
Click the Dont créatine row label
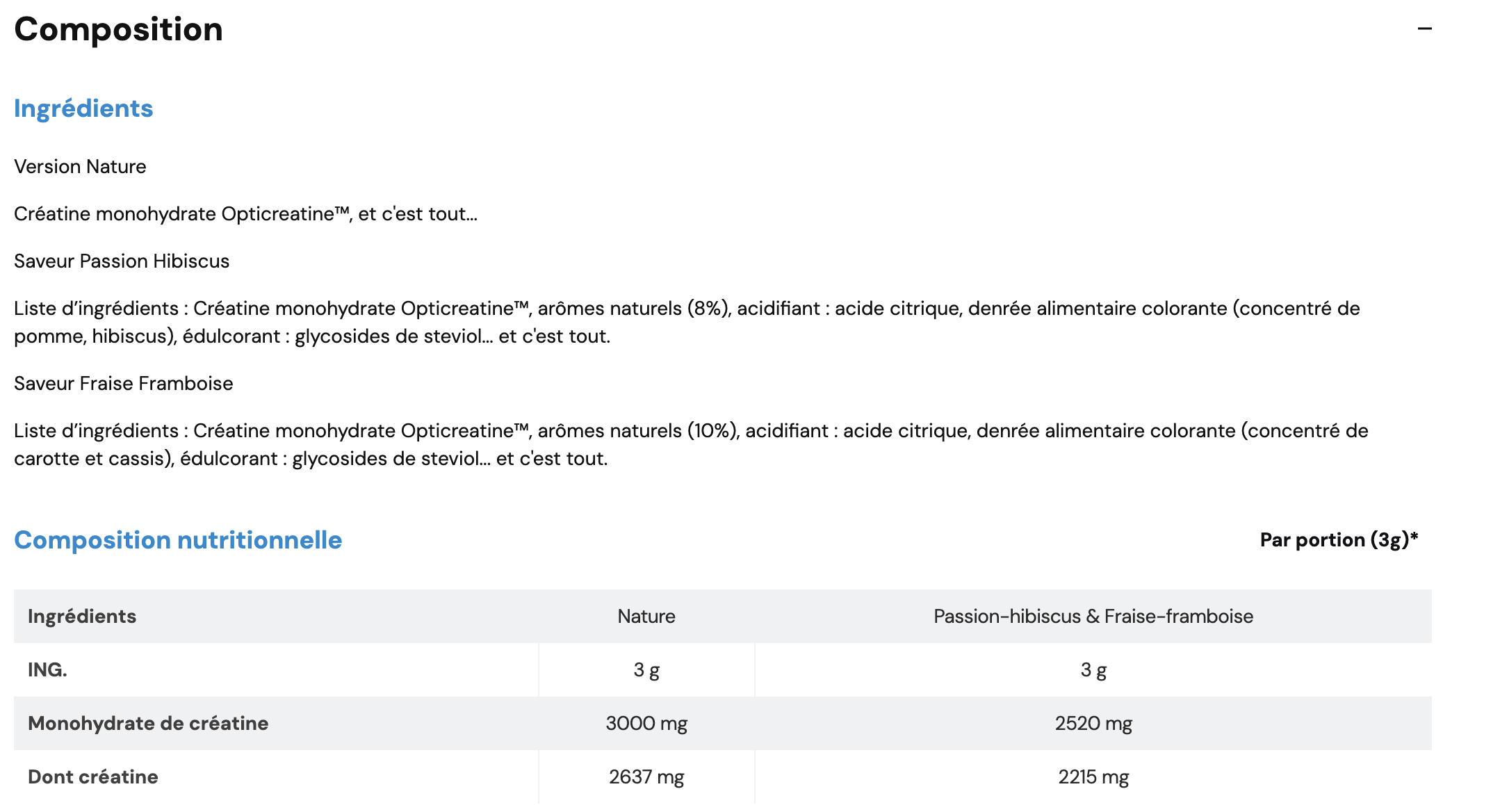coord(93,777)
